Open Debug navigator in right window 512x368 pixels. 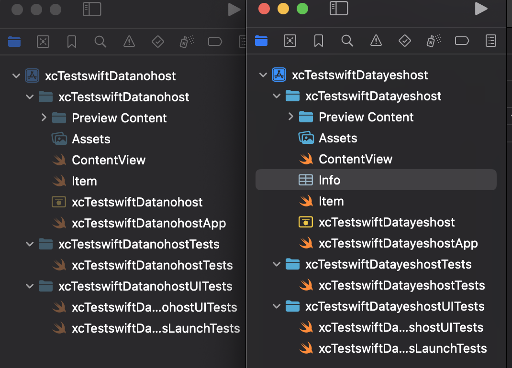tap(434, 41)
